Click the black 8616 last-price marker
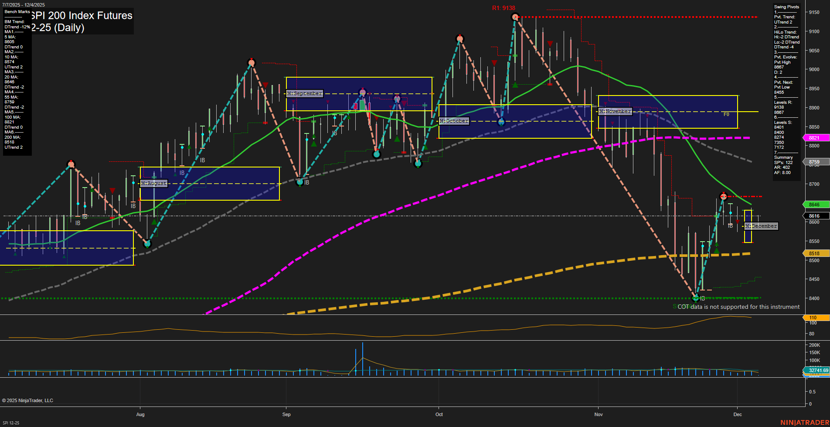This screenshot has height=427, width=830. click(x=816, y=215)
